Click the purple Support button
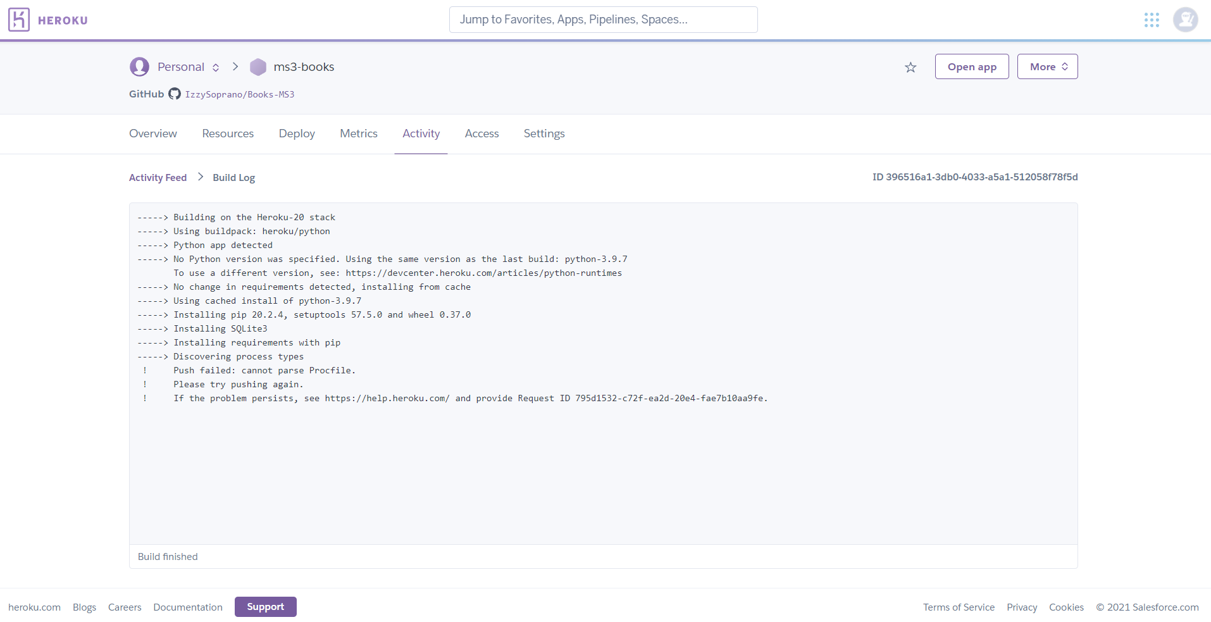The width and height of the screenshot is (1211, 622). (x=266, y=607)
